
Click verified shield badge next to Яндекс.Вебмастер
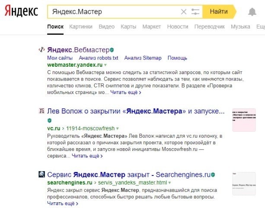(112, 50)
